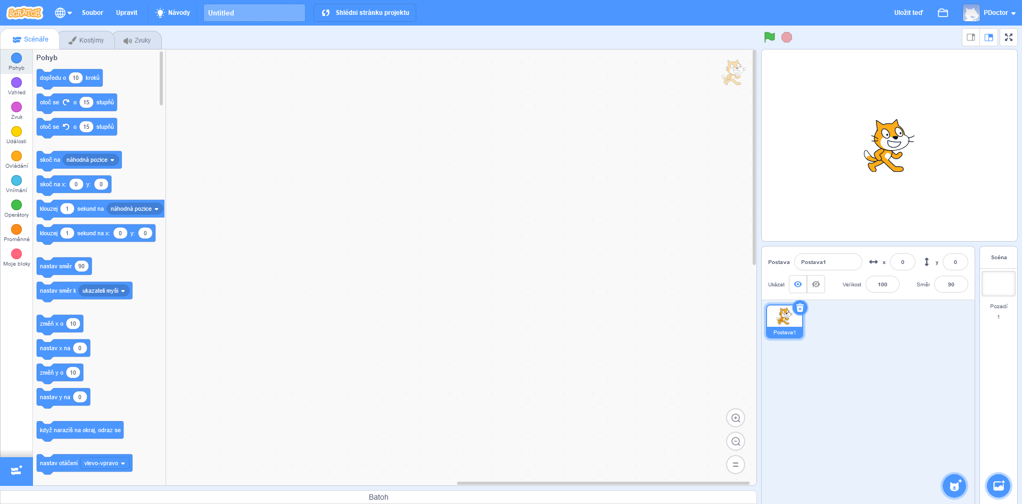
Task: Enter full screen stage mode
Action: [1009, 37]
